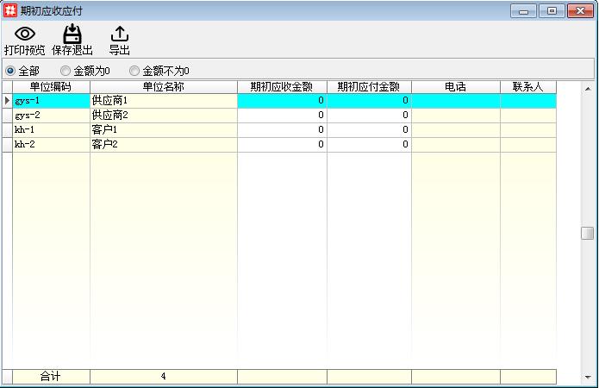Image resolution: width=599 pixels, height=388 pixels.
Task: Click the 单位名称 column header
Action: pos(163,87)
